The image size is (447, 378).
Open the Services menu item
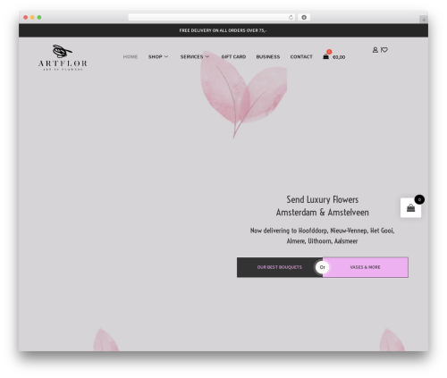pos(191,56)
